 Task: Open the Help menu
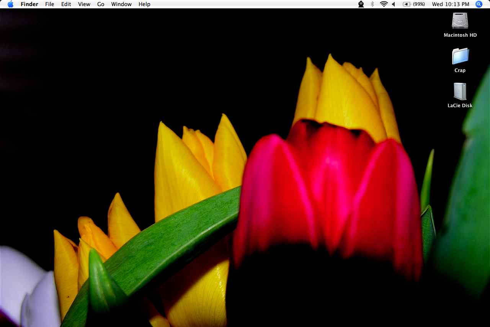pyautogui.click(x=144, y=4)
